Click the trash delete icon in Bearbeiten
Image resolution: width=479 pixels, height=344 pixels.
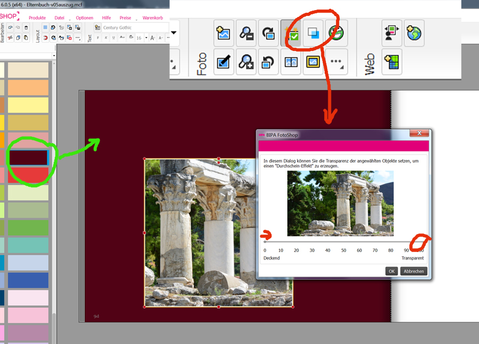(26, 28)
